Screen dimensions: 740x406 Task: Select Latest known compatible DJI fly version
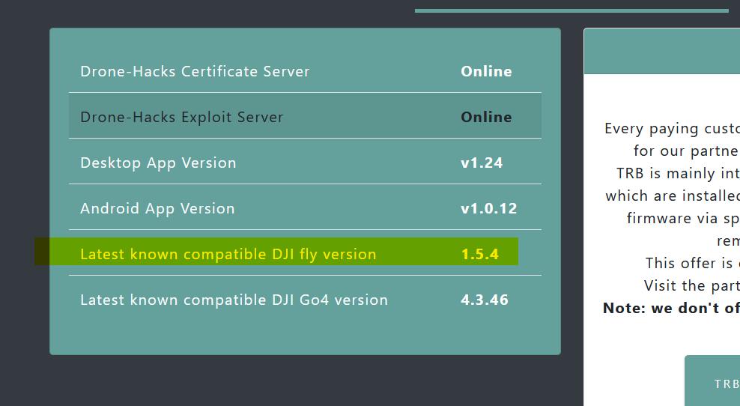coord(228,254)
